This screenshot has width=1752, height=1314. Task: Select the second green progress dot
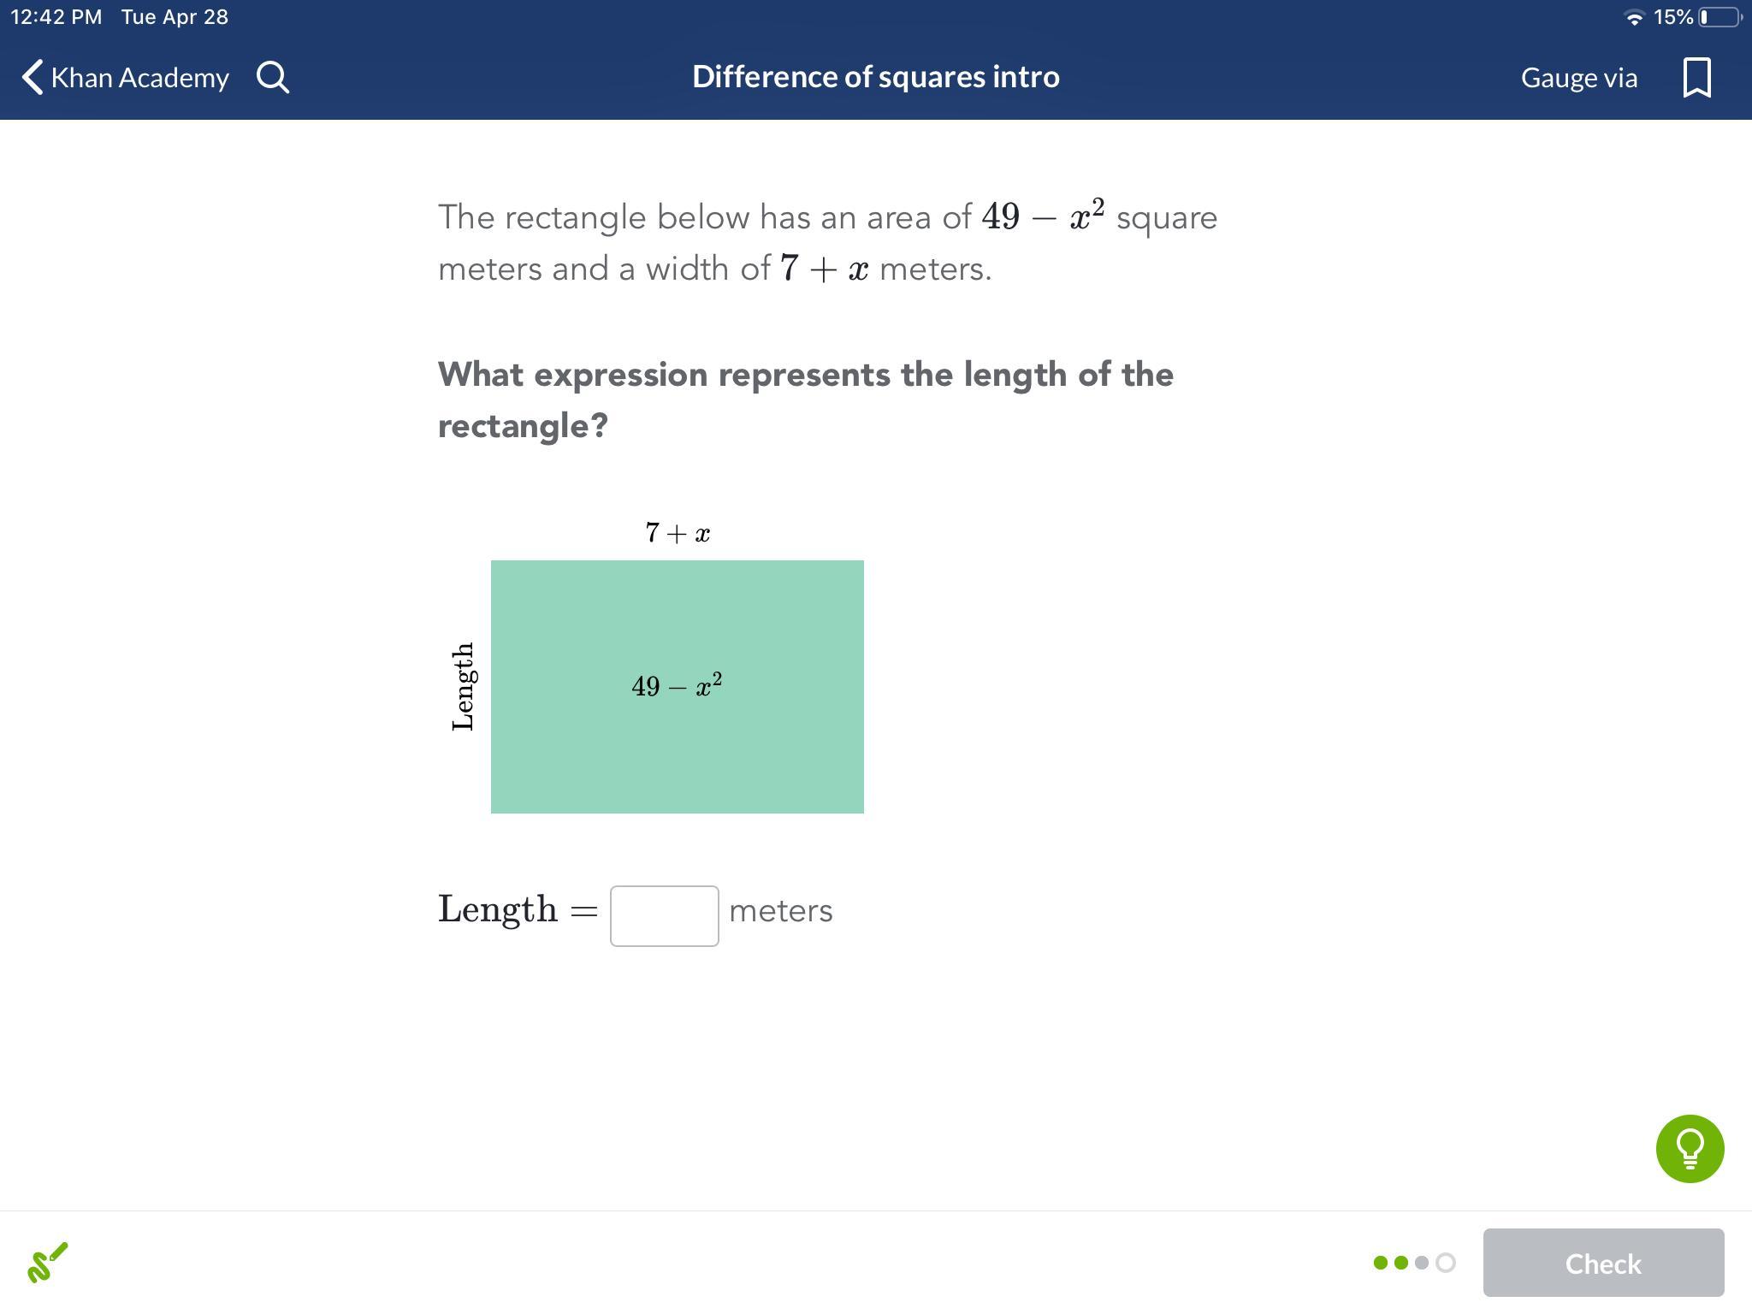pyautogui.click(x=1401, y=1263)
